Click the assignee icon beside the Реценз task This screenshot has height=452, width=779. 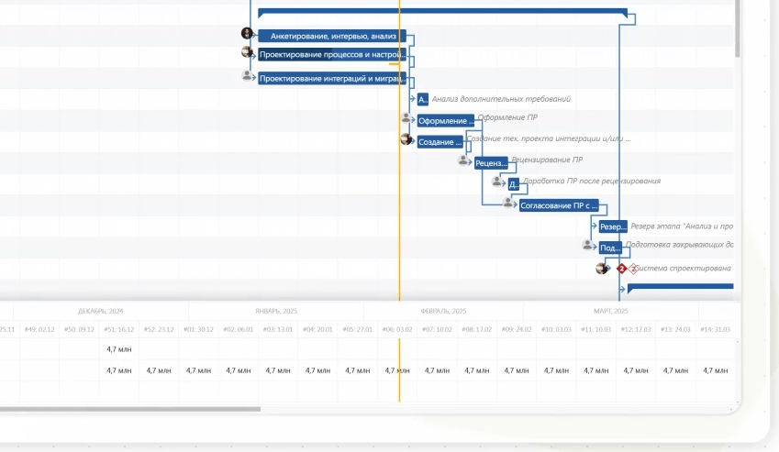(x=463, y=160)
